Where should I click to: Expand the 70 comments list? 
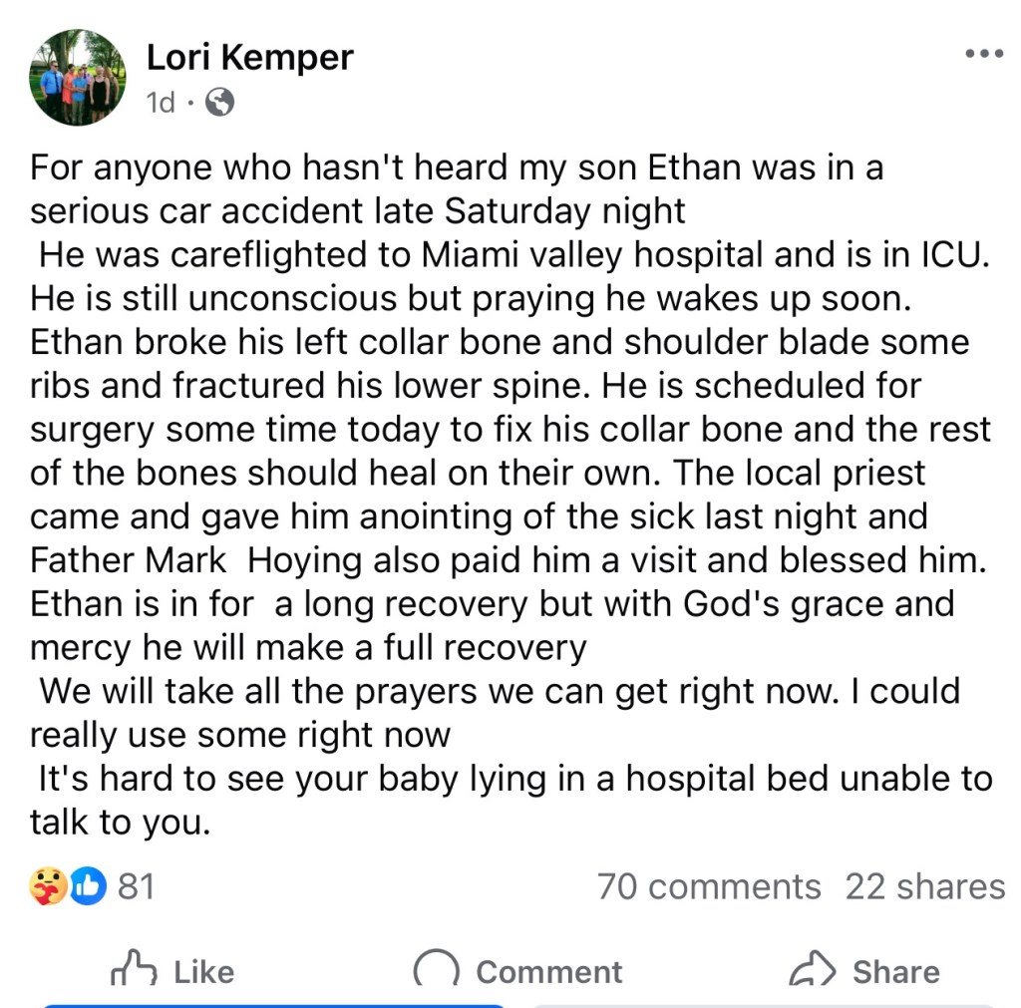(709, 886)
